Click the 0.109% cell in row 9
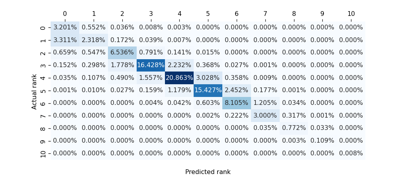The image size is (406, 180). point(322,141)
